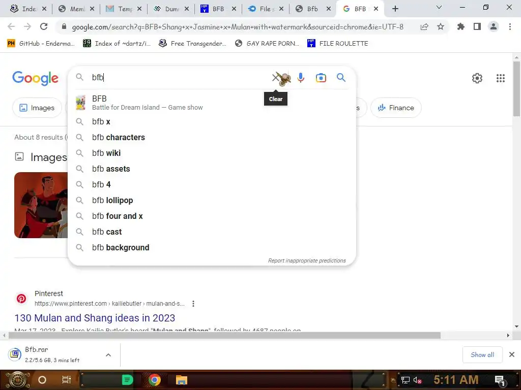Click the vertical page scrollbar
Viewport: 521px width, 390px height.
coord(517,89)
